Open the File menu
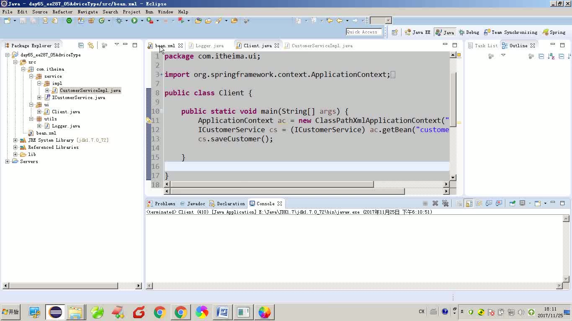Screen dimensions: 572x321 coord(7,12)
